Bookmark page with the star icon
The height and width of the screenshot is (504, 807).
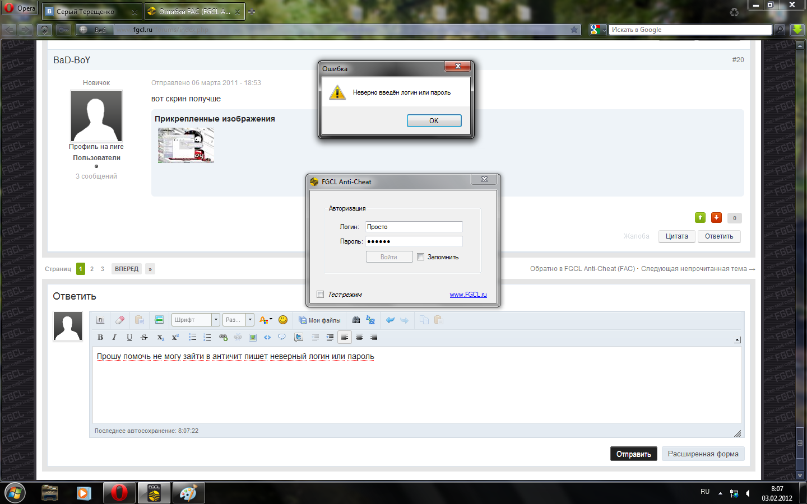pyautogui.click(x=574, y=30)
